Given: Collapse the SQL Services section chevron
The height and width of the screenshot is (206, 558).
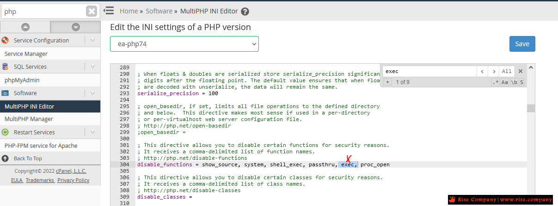Looking at the screenshot, I should coord(92,67).
